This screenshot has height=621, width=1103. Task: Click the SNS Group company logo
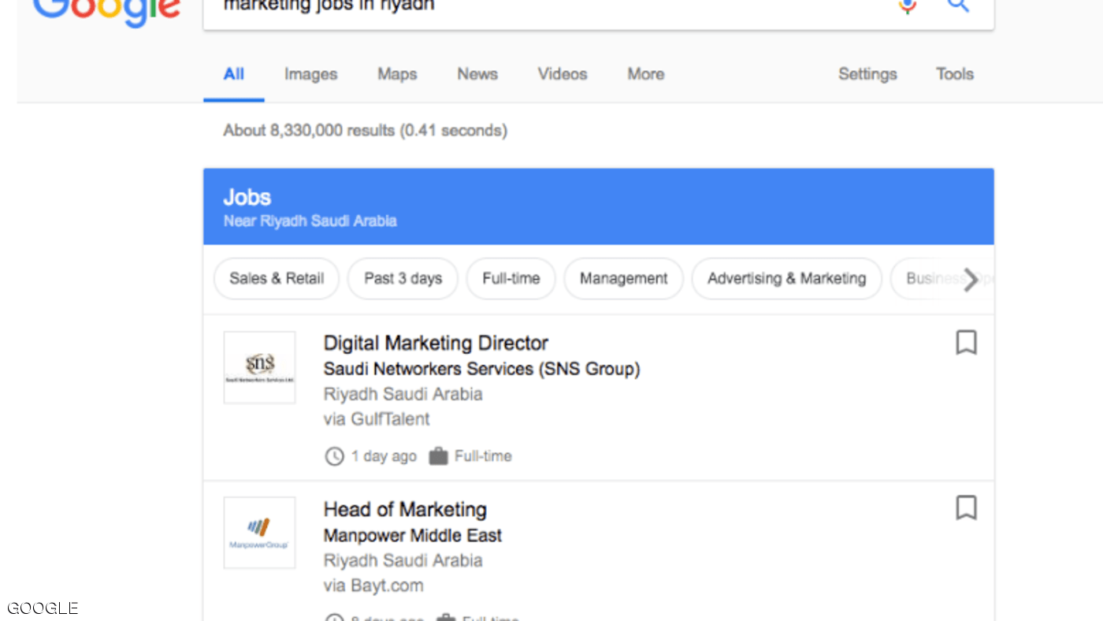(x=259, y=367)
